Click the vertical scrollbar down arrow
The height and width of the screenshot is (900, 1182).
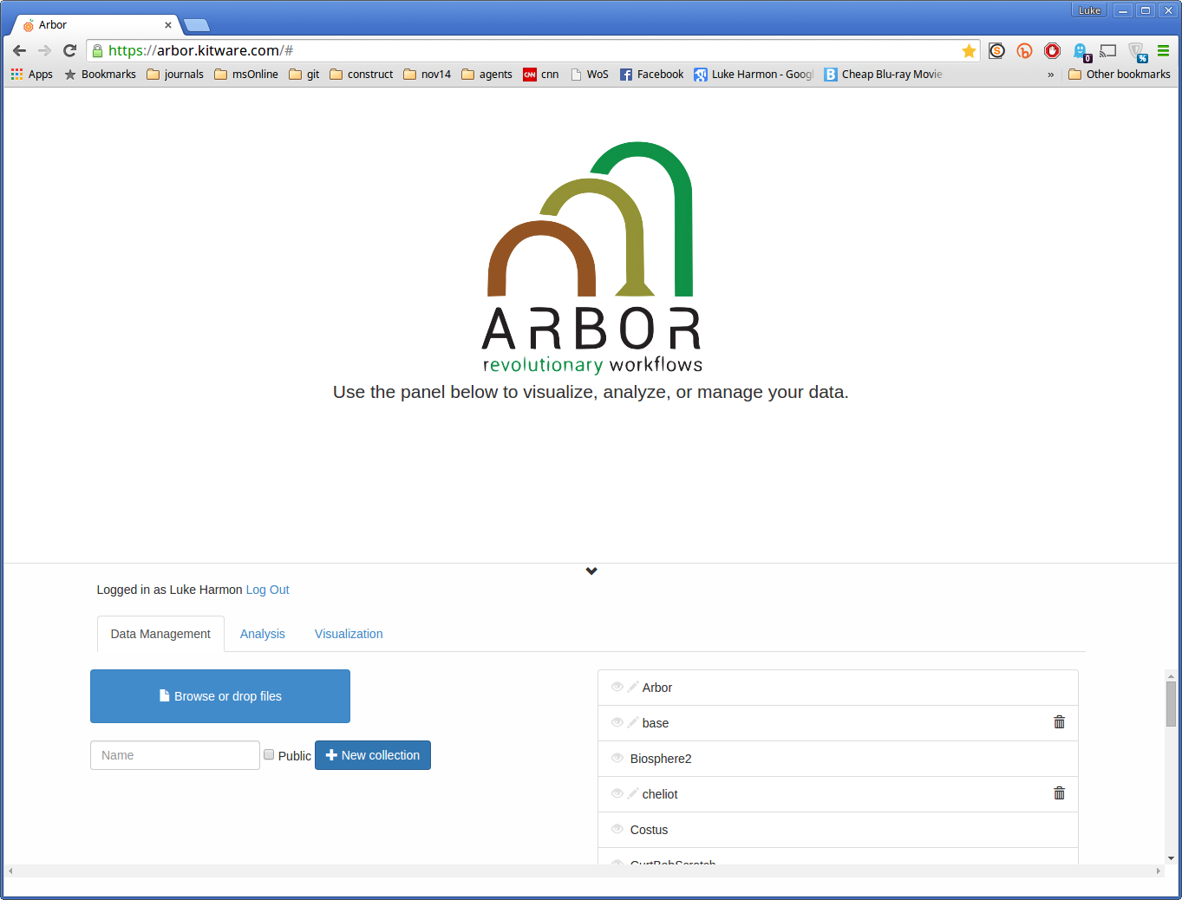[1171, 858]
